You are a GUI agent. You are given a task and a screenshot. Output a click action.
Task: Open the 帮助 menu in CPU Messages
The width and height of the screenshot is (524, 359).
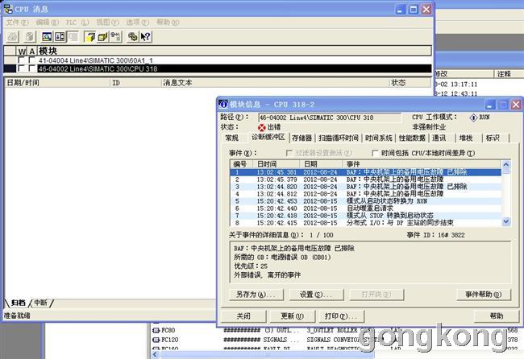[x=168, y=23]
